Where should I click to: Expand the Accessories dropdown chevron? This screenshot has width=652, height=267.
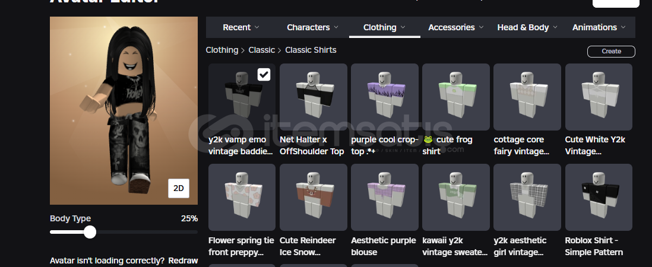(481, 27)
